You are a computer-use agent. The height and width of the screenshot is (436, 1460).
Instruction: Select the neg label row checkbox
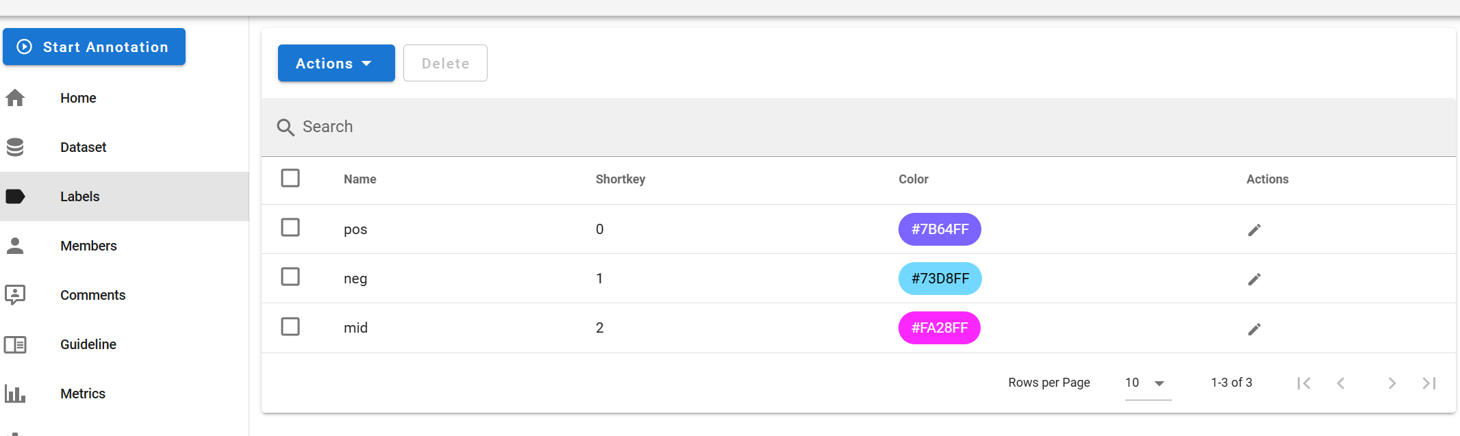click(x=290, y=277)
